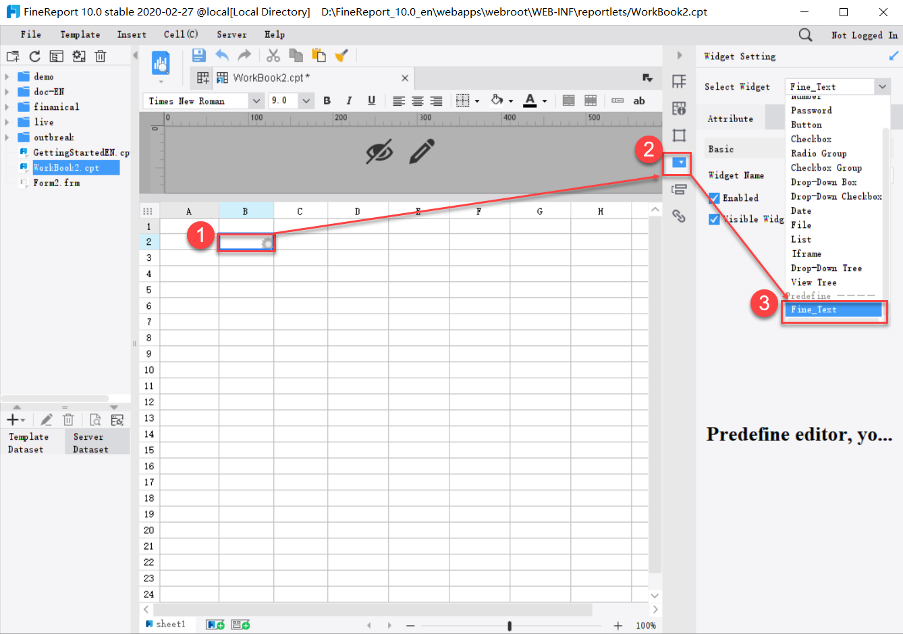Expand the outbreak folder in file tree
903x634 pixels.
tap(5, 137)
